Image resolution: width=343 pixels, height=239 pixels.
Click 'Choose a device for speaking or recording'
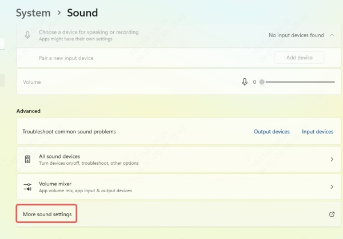[x=89, y=32]
